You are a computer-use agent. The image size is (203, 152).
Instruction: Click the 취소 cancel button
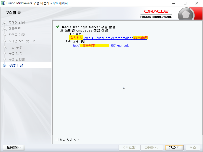pyautogui.click(x=193, y=147)
